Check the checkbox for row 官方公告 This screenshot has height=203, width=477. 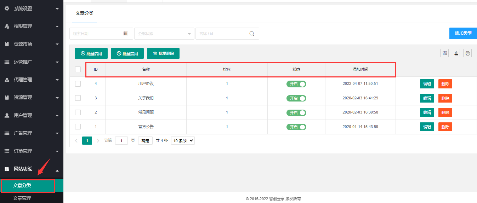[x=78, y=127]
